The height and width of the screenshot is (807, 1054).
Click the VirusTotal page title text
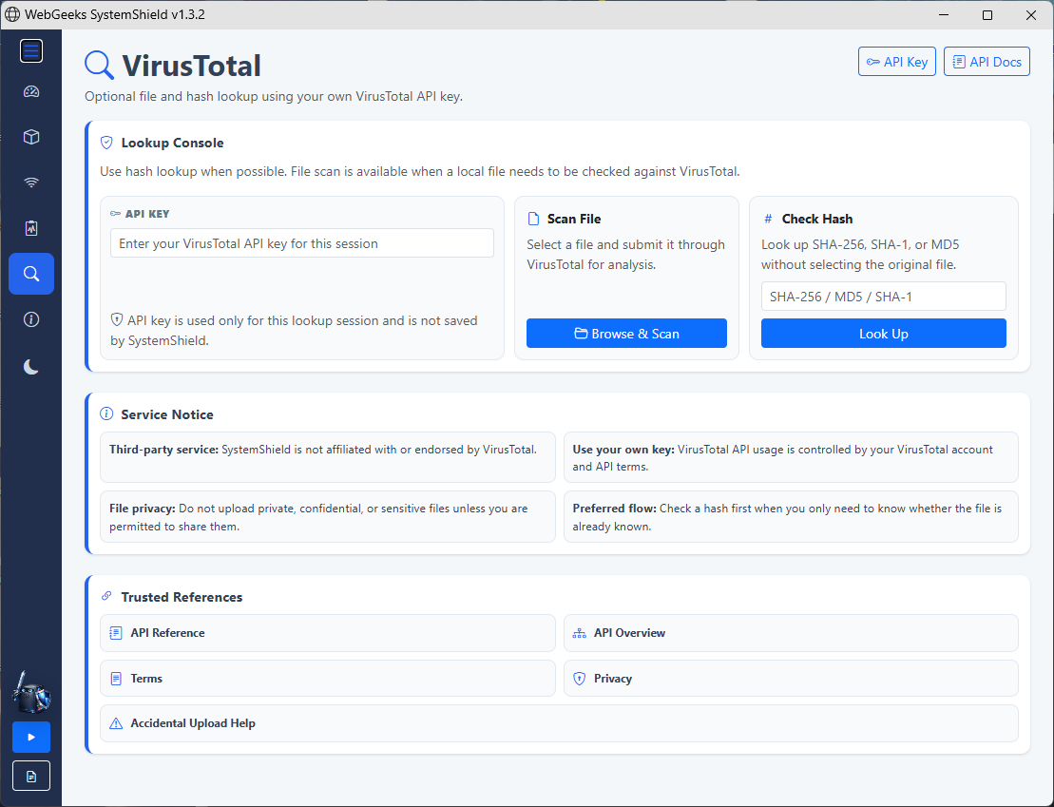[192, 66]
